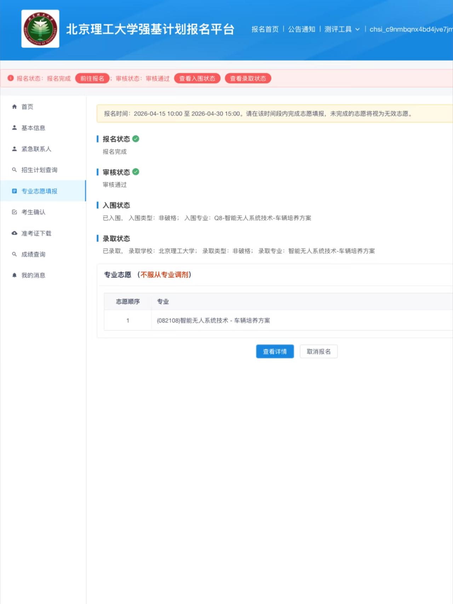Viewport: 453px width, 604px height.
Task: Click the 录取状态 section heading
Action: tap(116, 239)
